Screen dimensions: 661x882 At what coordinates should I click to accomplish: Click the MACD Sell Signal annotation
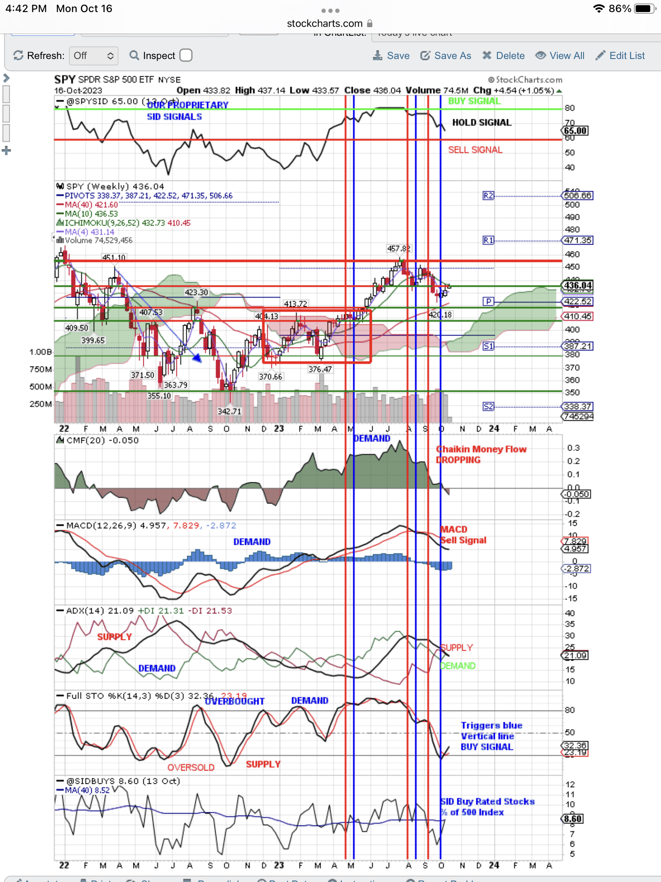pos(463,534)
